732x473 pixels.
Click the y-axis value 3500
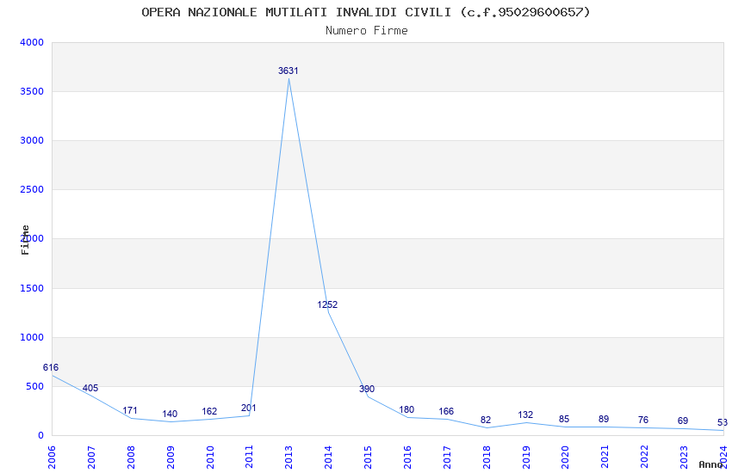[32, 91]
